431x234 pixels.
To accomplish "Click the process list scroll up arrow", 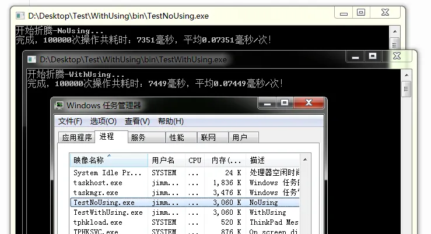I will click(x=305, y=159).
